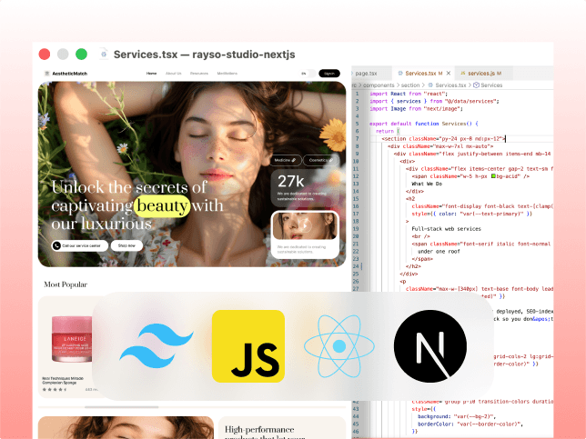Viewport: 586px width, 439px height.
Task: Open Home in website navigation
Action: [151, 74]
